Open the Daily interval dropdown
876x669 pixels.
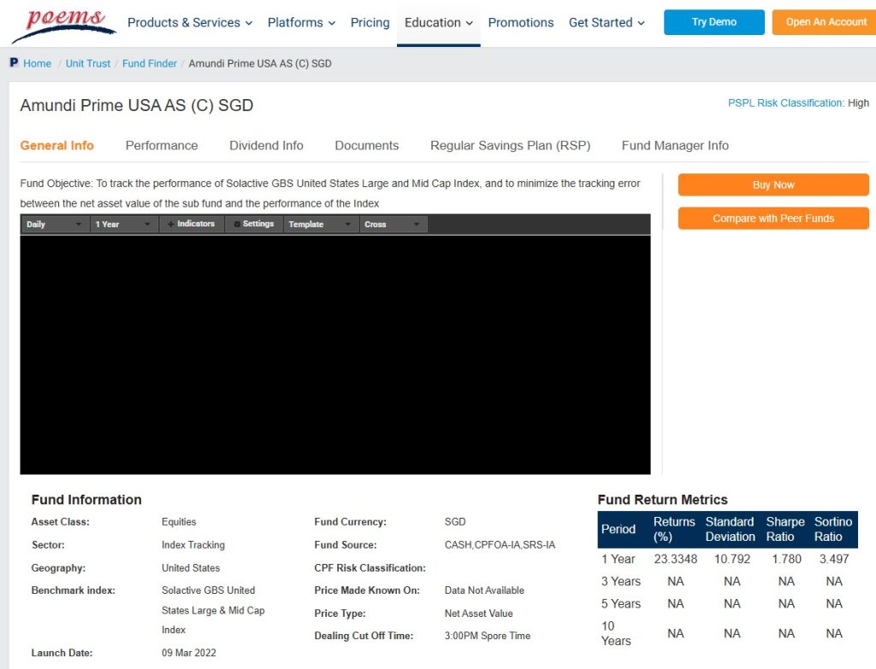(55, 225)
